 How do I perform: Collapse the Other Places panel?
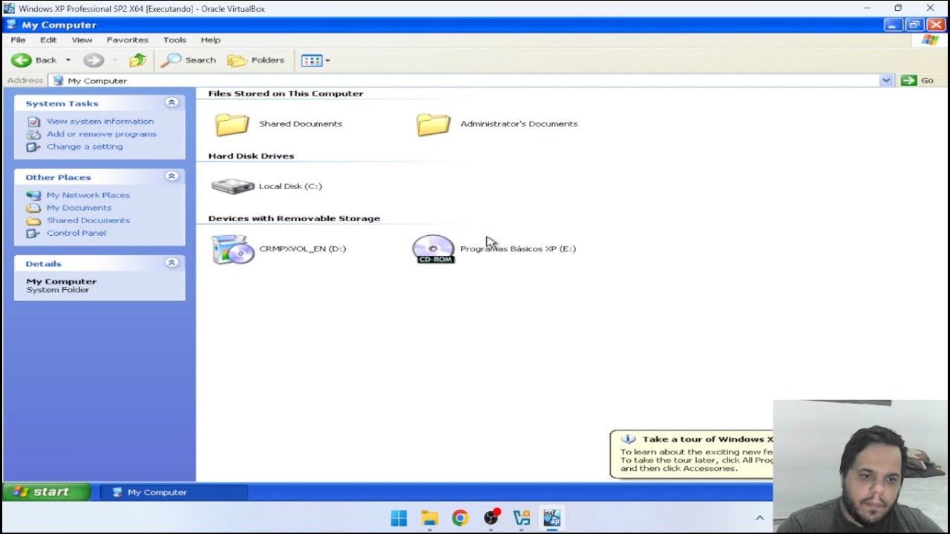[x=171, y=177]
